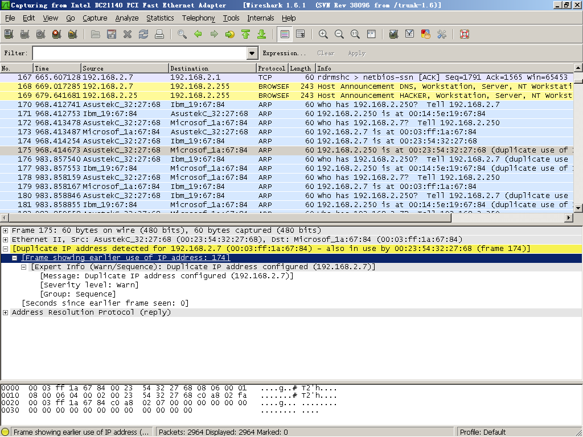Sort by the Source column header

tap(125, 68)
